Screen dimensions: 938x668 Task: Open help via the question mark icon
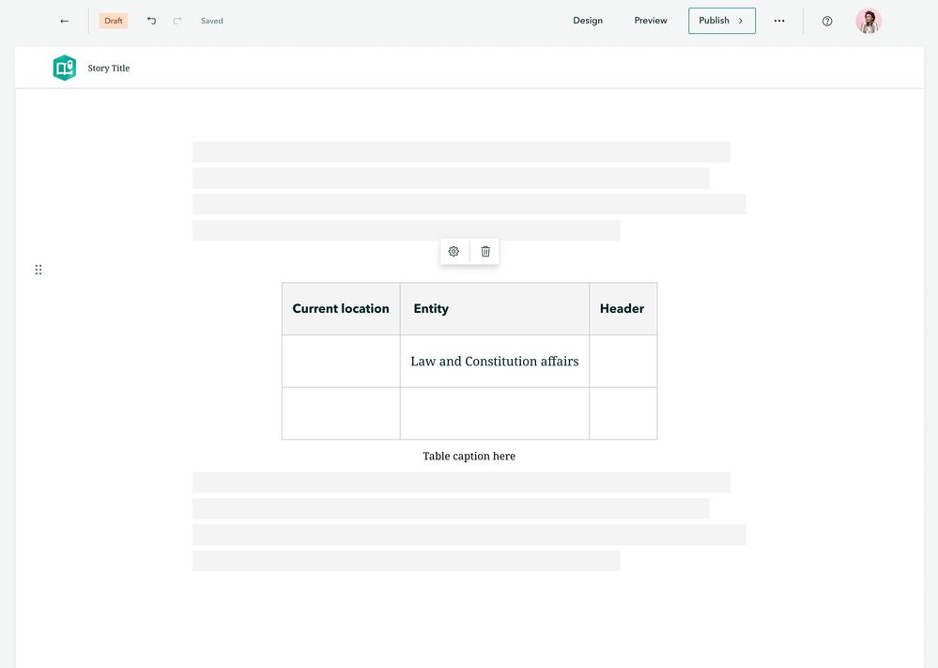pyautogui.click(x=826, y=20)
